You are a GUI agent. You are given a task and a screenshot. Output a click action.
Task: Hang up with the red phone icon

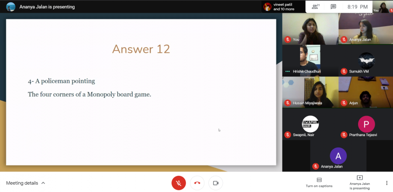pyautogui.click(x=197, y=183)
